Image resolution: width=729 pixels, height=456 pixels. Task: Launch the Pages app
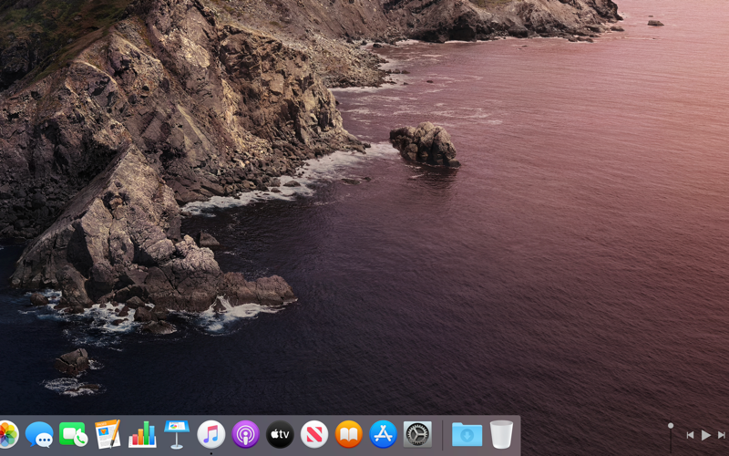pyautogui.click(x=108, y=435)
